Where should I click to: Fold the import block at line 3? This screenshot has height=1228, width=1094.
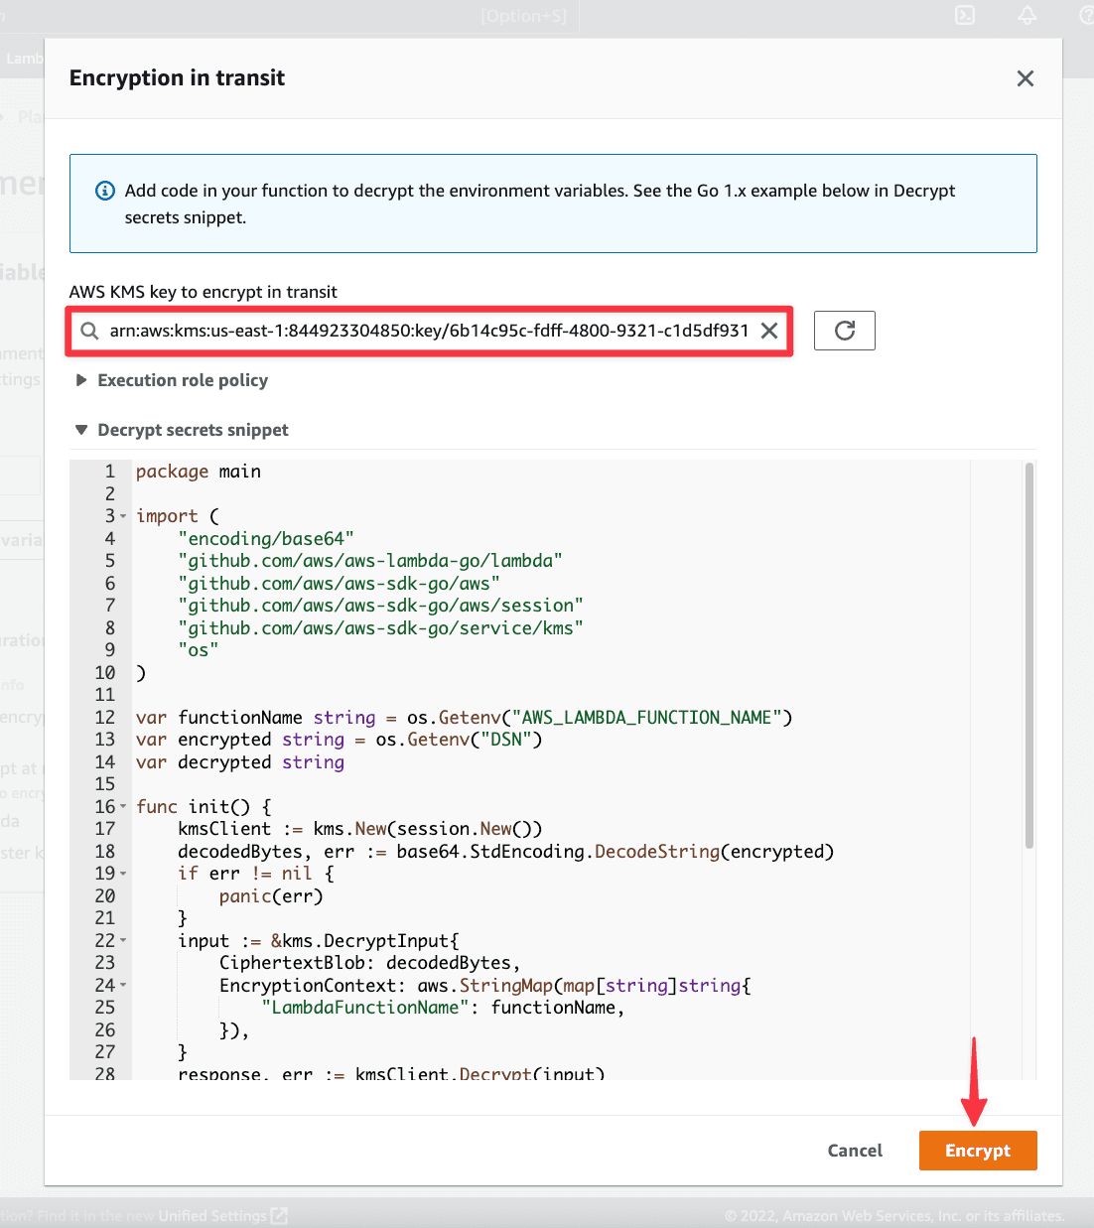tap(123, 516)
